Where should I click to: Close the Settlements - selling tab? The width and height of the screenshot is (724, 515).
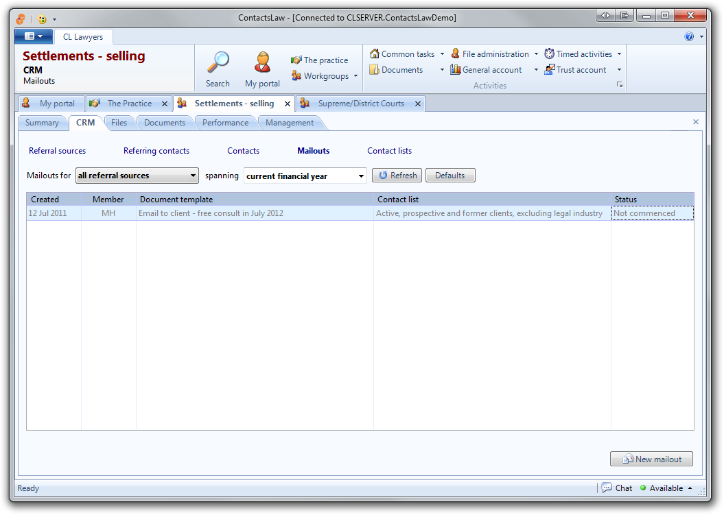pos(288,104)
